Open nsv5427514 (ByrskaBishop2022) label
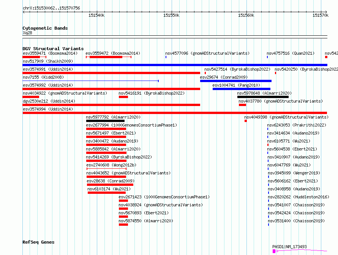 pyautogui.click(x=237, y=69)
